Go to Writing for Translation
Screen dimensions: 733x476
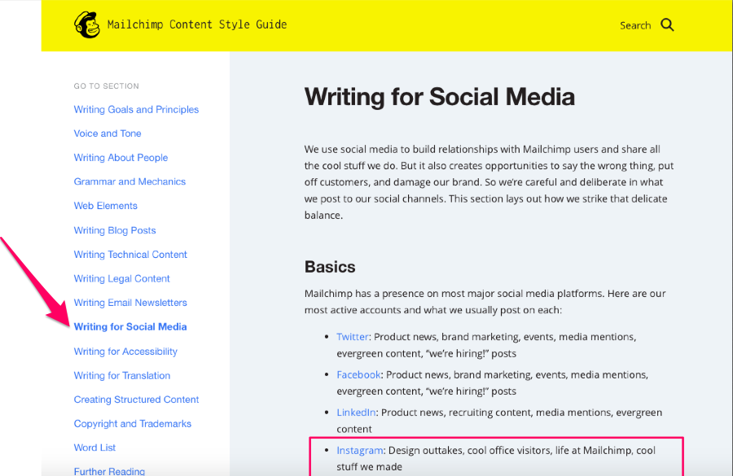(122, 375)
